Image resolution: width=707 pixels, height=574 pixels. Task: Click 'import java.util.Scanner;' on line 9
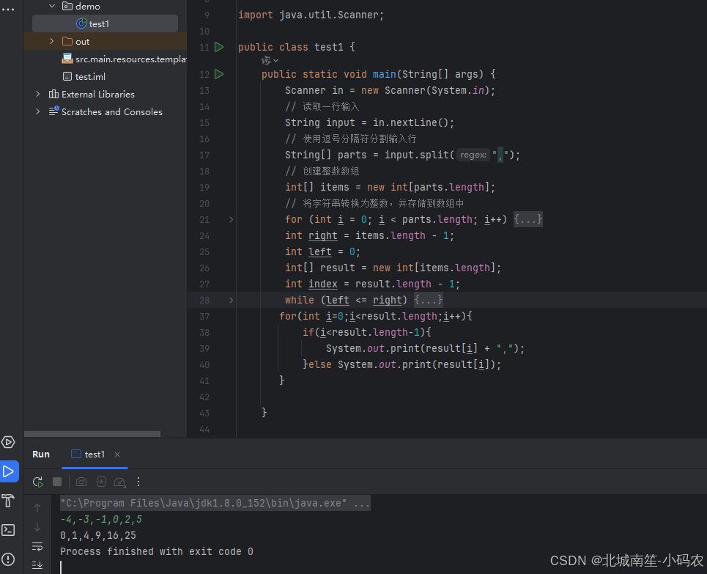tap(311, 15)
